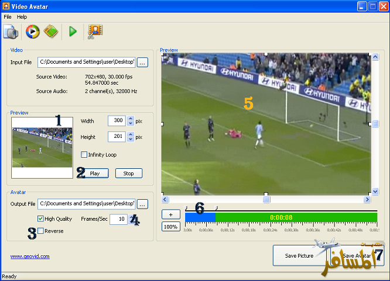This screenshot has height=281, width=390.
Task: Toggle the Reverse checkbox
Action: (40, 231)
